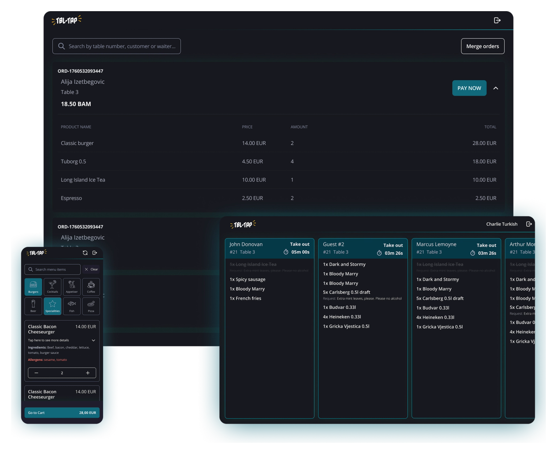Click TBL-TAP logo in kitchen display window
This screenshot has width=557, height=454.
pyautogui.click(x=243, y=225)
